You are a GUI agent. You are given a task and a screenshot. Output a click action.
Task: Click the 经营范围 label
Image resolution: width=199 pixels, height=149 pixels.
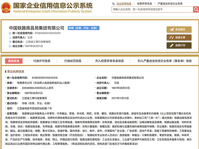point(13,114)
